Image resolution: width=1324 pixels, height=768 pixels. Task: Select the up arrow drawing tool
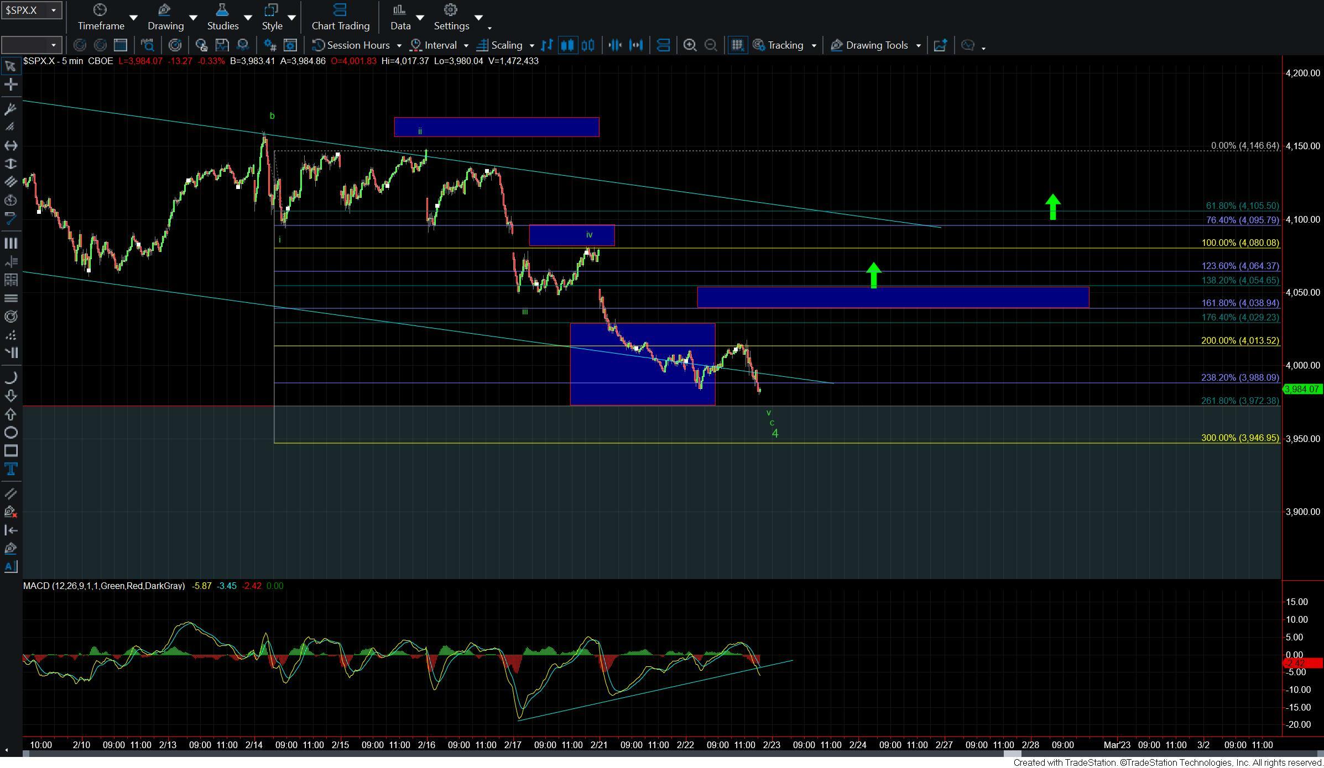11,414
